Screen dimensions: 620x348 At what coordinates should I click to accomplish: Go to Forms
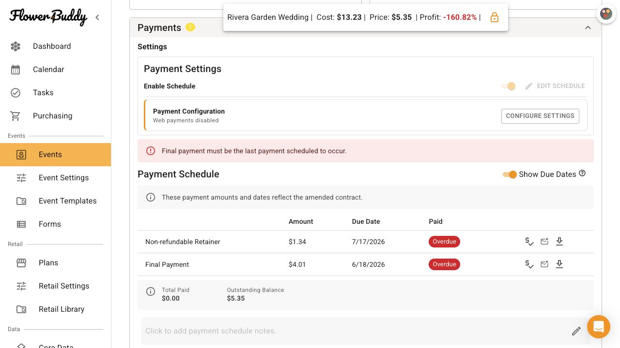pyautogui.click(x=56, y=224)
